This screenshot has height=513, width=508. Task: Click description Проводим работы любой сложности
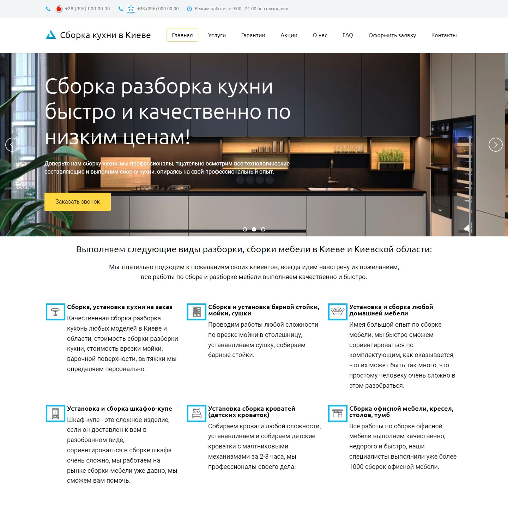click(263, 340)
